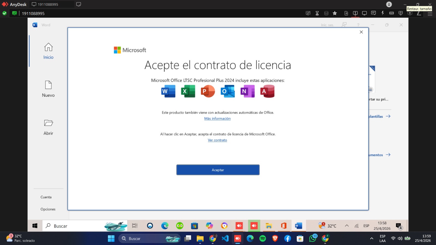Click the OneNote app icon in dialog
The height and width of the screenshot is (245, 436).
[x=247, y=91]
